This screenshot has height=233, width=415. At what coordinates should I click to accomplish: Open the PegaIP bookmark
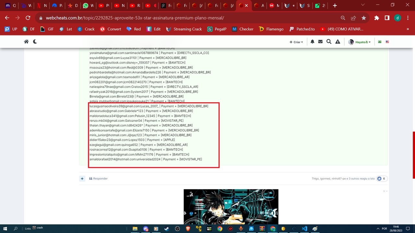coord(217,29)
